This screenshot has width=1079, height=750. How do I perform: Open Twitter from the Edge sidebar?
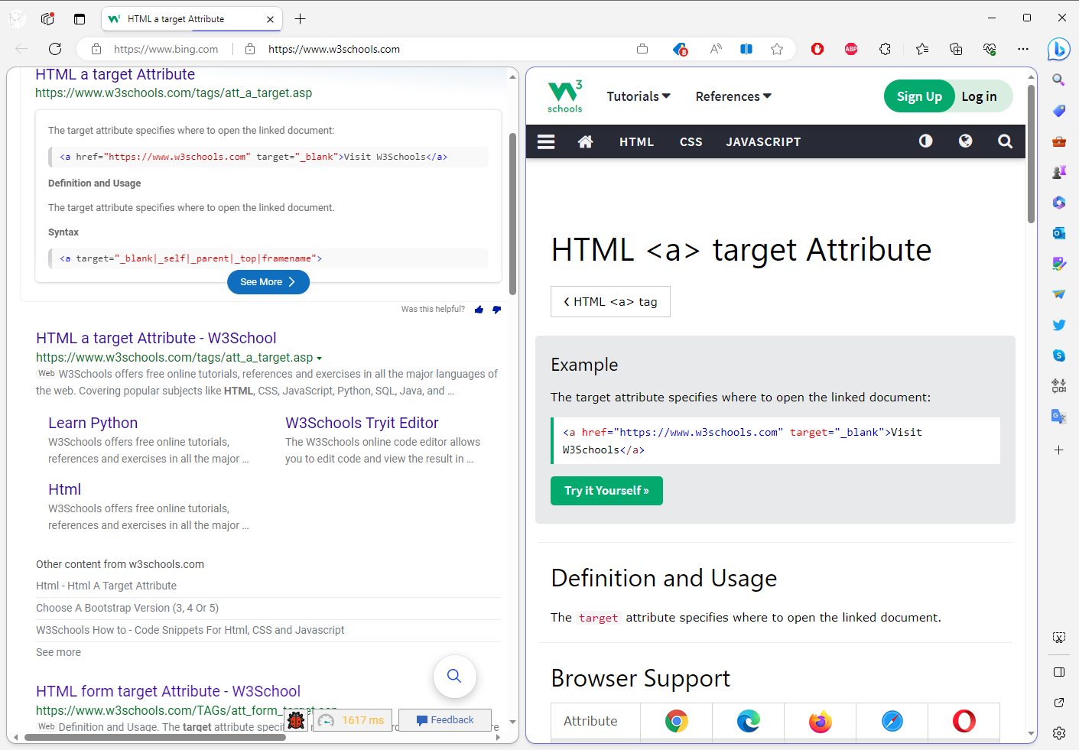(1058, 324)
